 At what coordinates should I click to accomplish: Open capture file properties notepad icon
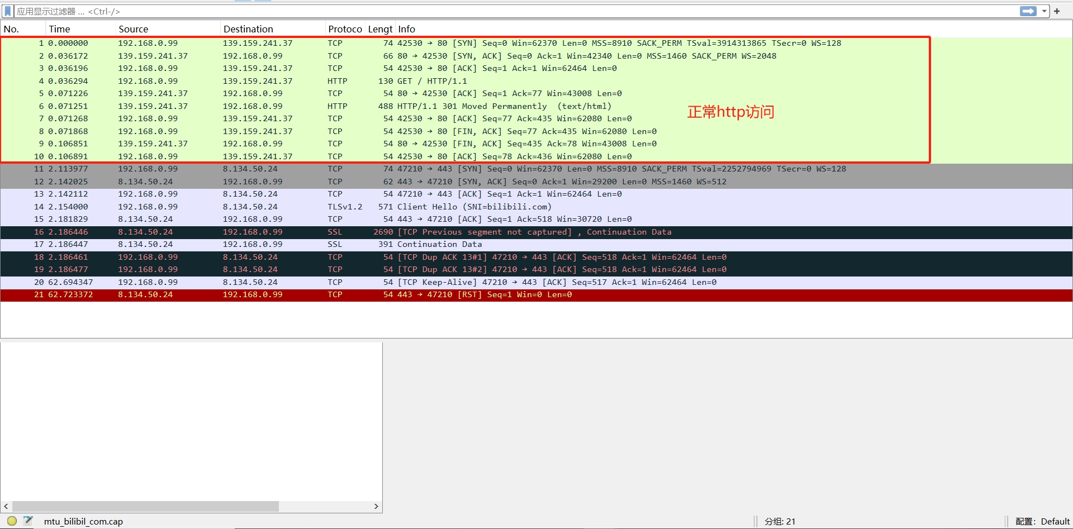[27, 521]
